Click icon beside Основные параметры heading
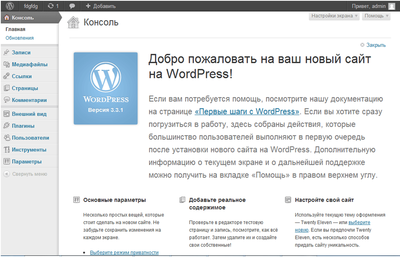This screenshot has height=257, width=400. pyautogui.click(x=76, y=200)
